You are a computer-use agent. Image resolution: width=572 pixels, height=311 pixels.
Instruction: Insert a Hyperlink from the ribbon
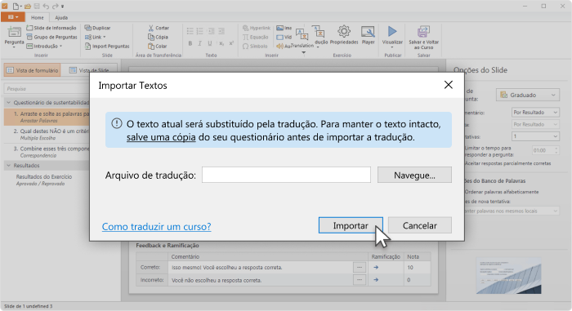257,28
